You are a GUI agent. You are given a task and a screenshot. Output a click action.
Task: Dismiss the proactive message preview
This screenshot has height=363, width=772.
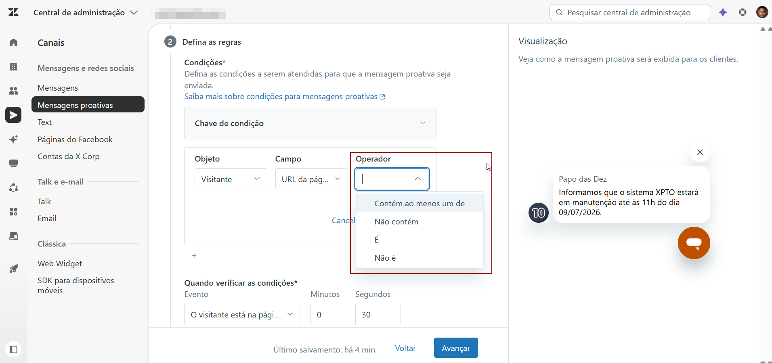(x=700, y=152)
